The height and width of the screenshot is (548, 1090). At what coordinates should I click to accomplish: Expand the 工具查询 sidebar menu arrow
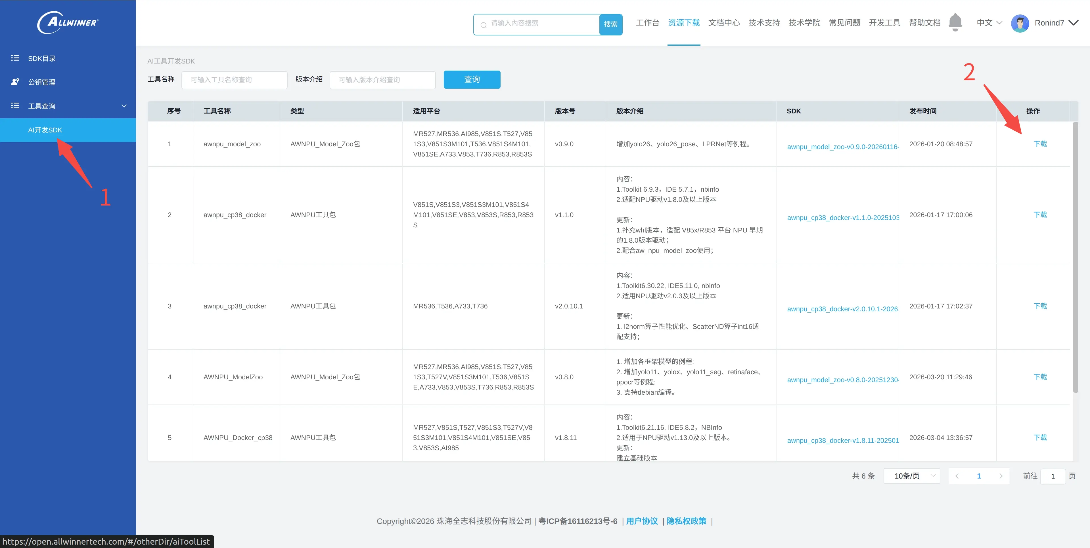pyautogui.click(x=124, y=106)
